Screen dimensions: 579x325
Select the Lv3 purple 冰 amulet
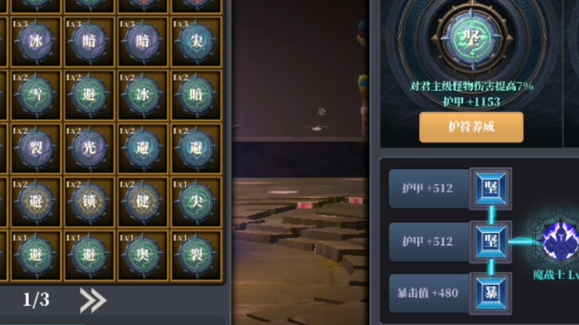tap(36, 41)
